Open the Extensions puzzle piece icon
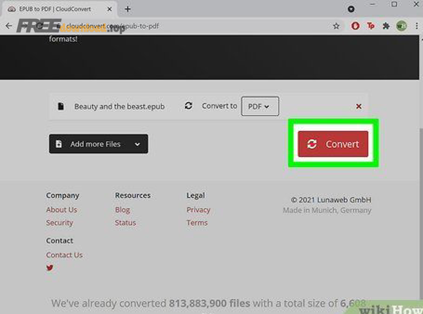The image size is (423, 314). point(386,26)
